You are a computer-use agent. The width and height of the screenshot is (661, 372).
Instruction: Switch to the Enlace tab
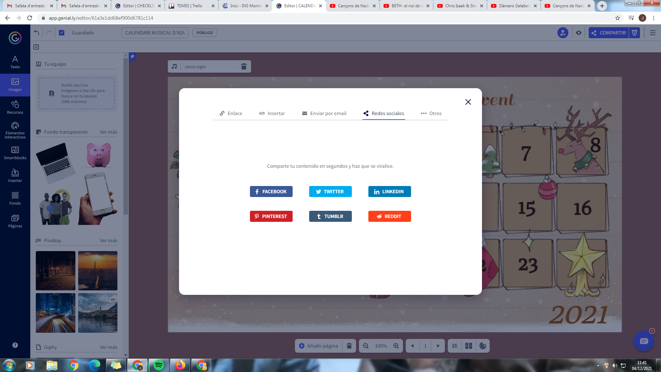point(231,113)
